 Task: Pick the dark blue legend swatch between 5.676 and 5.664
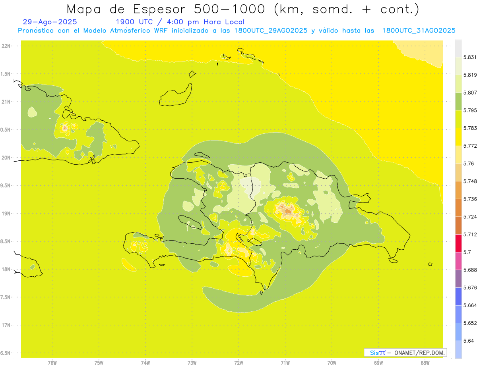pos(458,296)
